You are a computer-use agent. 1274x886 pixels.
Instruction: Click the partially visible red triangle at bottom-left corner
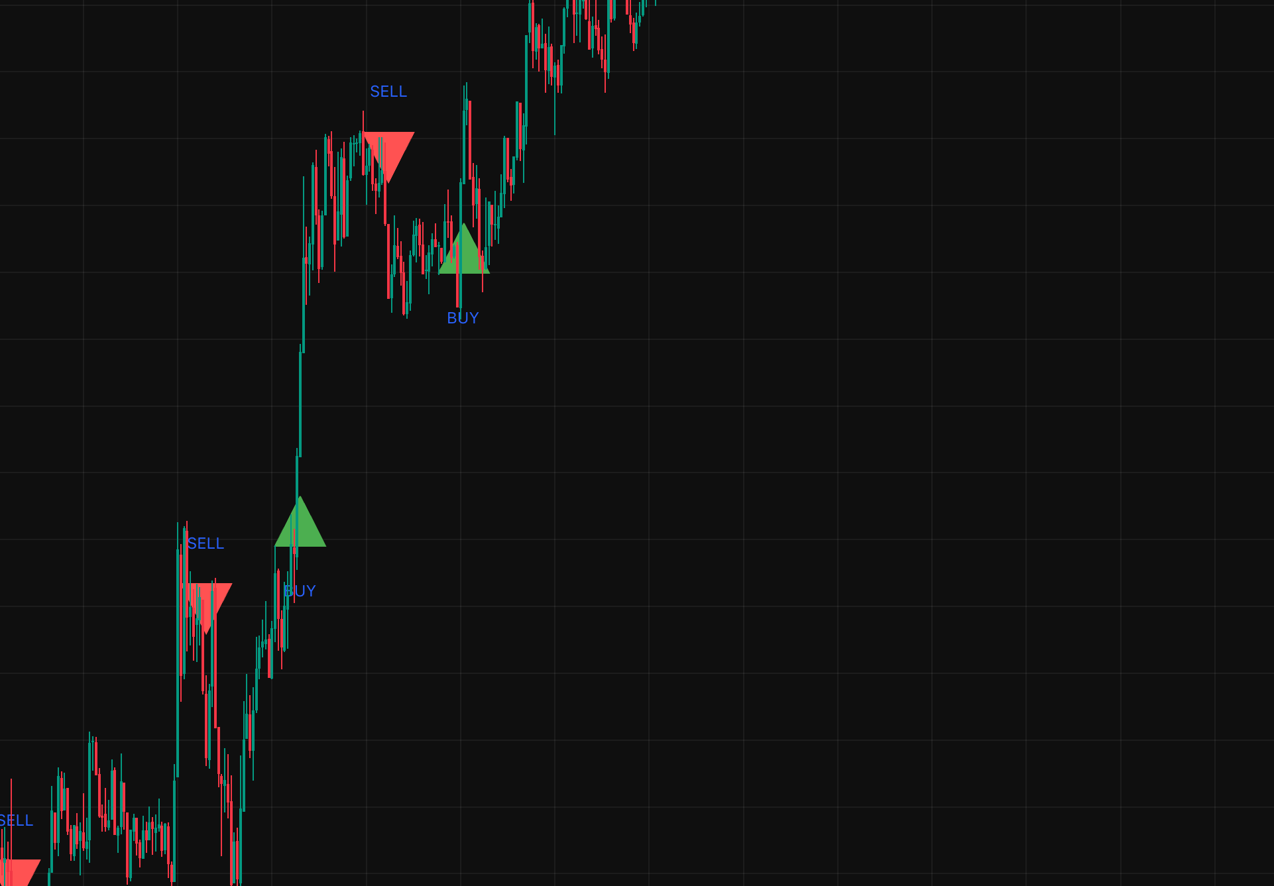[x=19, y=872]
